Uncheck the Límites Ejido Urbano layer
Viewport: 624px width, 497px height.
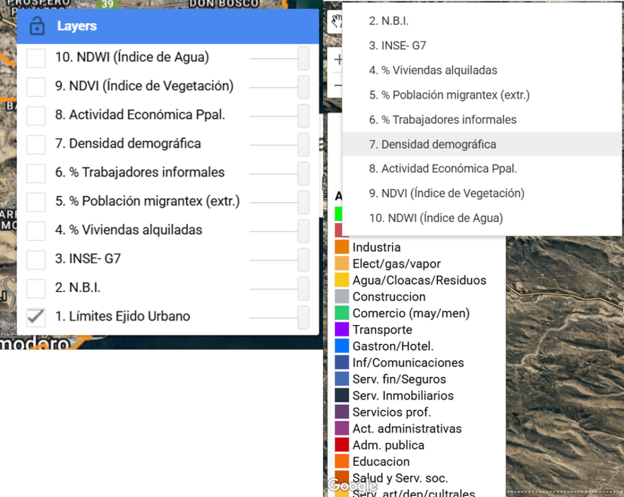coord(37,316)
